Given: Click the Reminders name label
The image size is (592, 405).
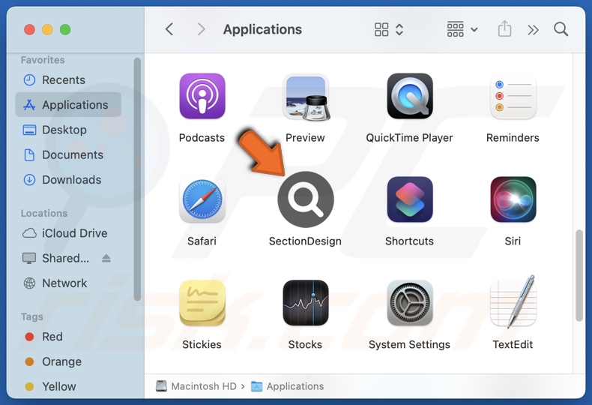Looking at the screenshot, I should [x=513, y=138].
